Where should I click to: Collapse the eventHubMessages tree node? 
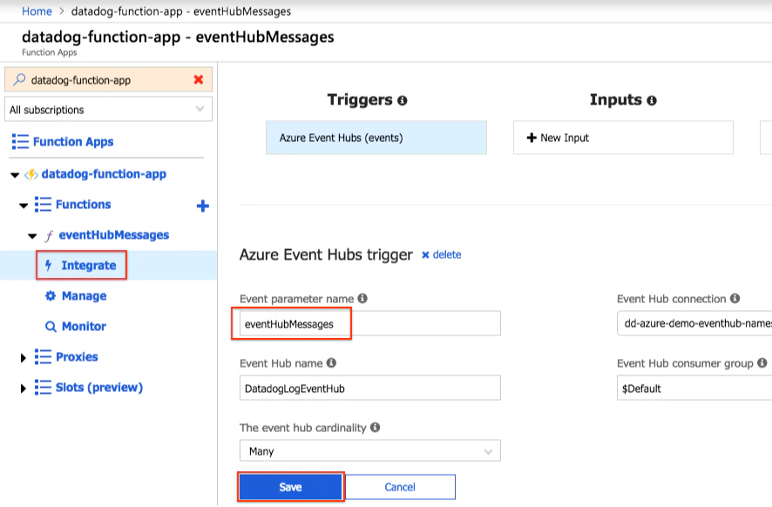[32, 236]
